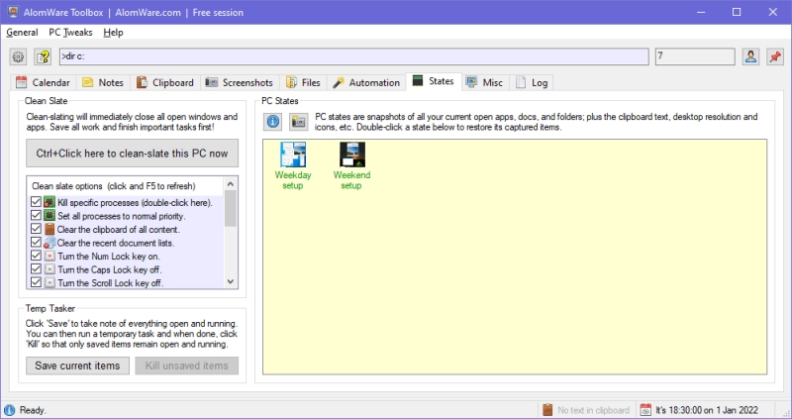Open the General menu

tap(22, 33)
